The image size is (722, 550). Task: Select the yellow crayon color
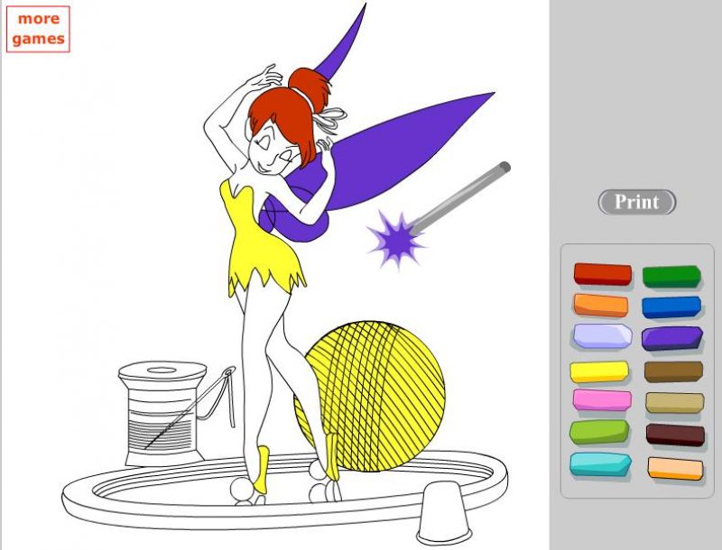point(599,371)
